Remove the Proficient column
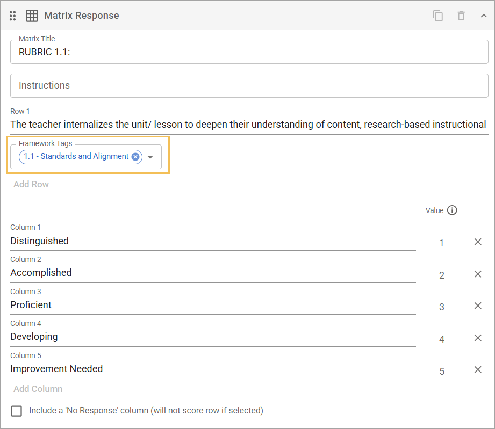 point(478,306)
